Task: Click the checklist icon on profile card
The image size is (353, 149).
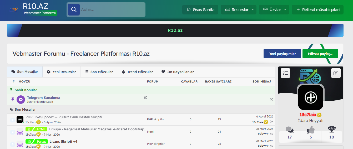Action: click(x=285, y=73)
